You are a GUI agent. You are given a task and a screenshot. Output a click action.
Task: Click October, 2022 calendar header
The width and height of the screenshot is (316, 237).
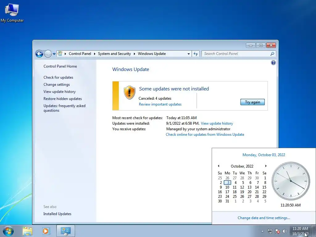click(x=242, y=166)
